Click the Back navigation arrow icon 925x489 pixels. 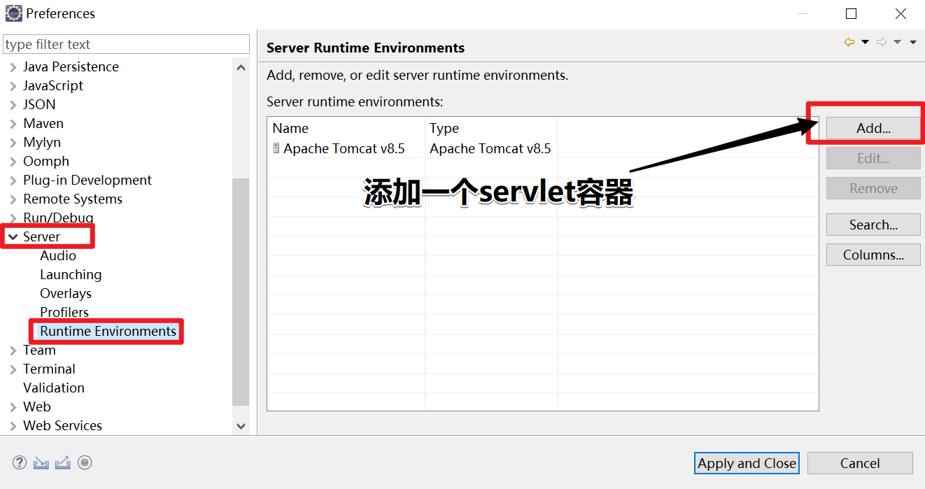(849, 42)
